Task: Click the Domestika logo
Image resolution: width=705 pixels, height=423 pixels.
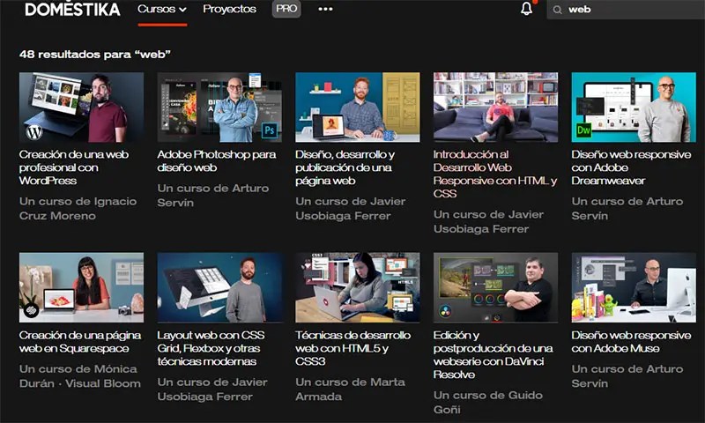Action: point(72,9)
